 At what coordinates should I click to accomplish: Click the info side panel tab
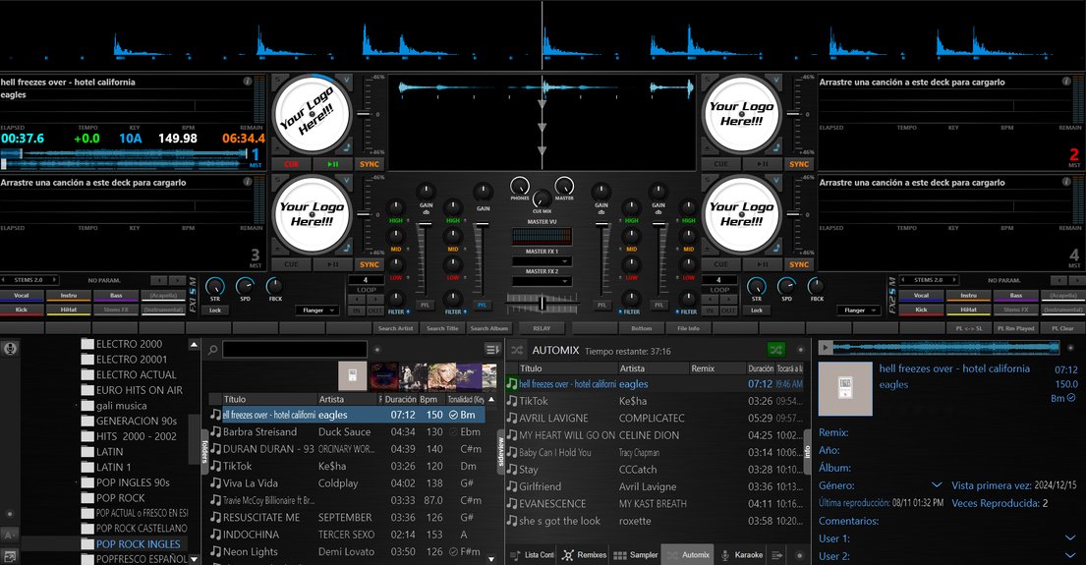(x=806, y=451)
